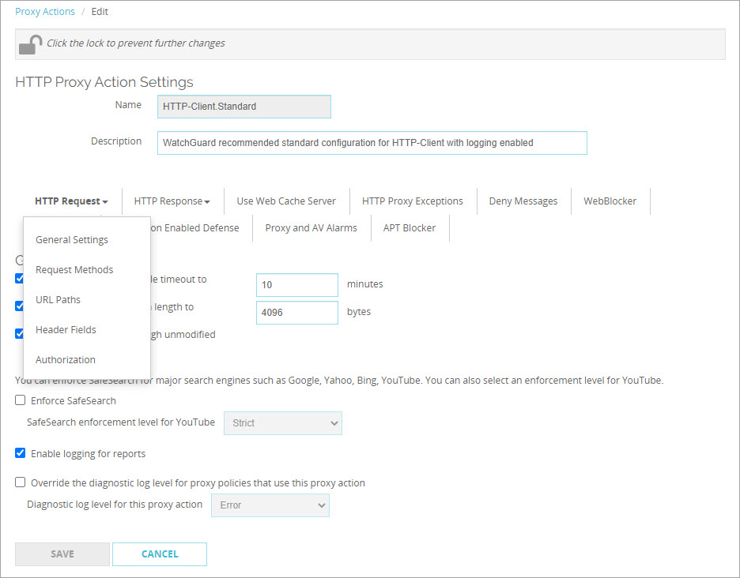The height and width of the screenshot is (578, 740).
Task: Open the SafeSearch YouTube enforcement level dropdown
Action: pyautogui.click(x=282, y=422)
